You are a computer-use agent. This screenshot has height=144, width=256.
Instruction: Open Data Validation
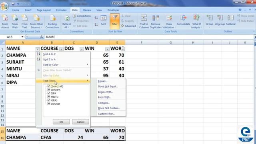(169, 22)
